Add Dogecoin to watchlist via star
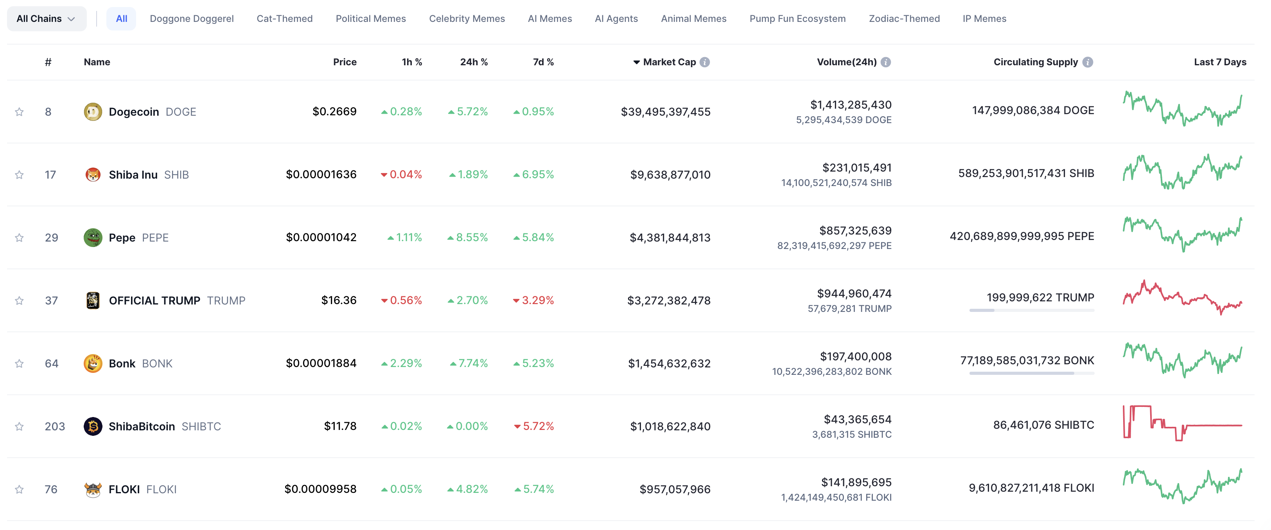 click(19, 111)
